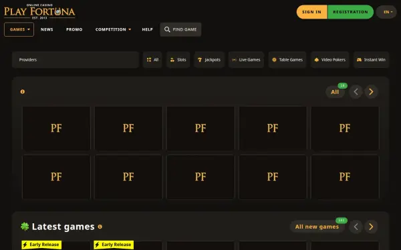
Task: Show previous games in the top carousel
Action: tap(356, 92)
